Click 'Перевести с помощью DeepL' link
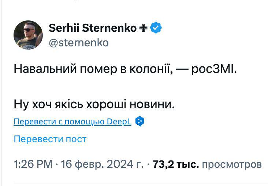 72,122
